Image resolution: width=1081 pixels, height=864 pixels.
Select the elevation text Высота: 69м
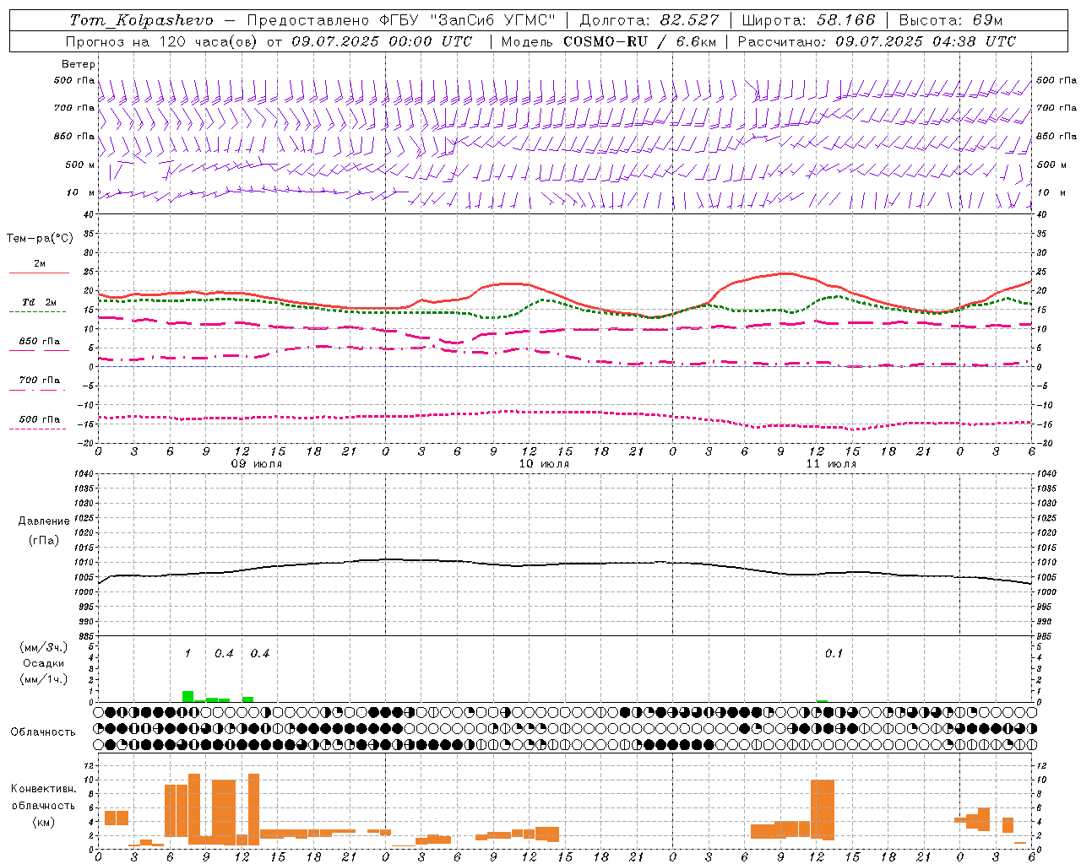951,20
